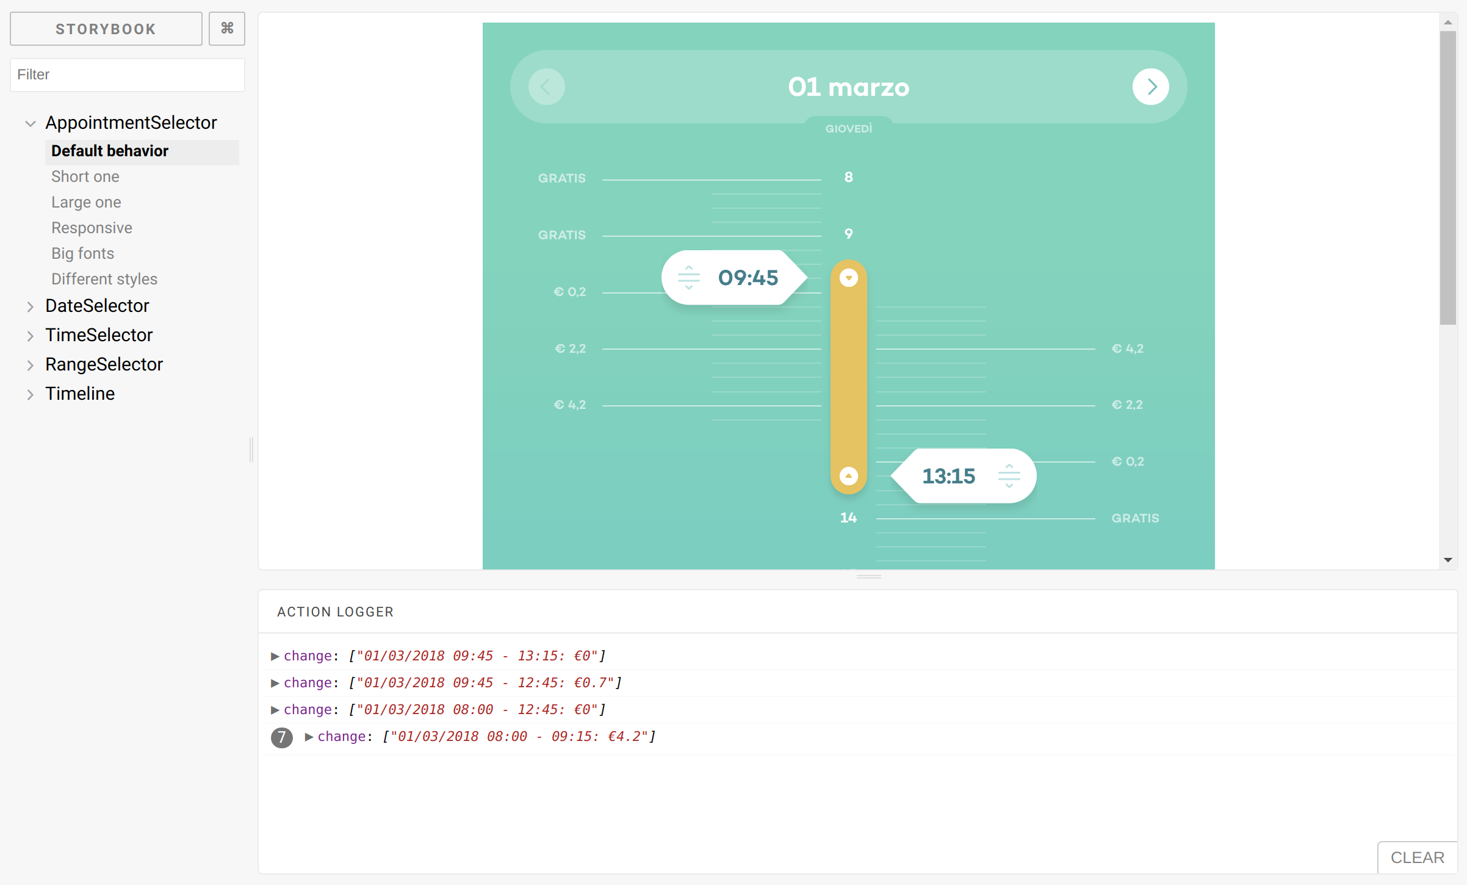Click the next day arrow button
This screenshot has height=885, width=1467.
1150,87
